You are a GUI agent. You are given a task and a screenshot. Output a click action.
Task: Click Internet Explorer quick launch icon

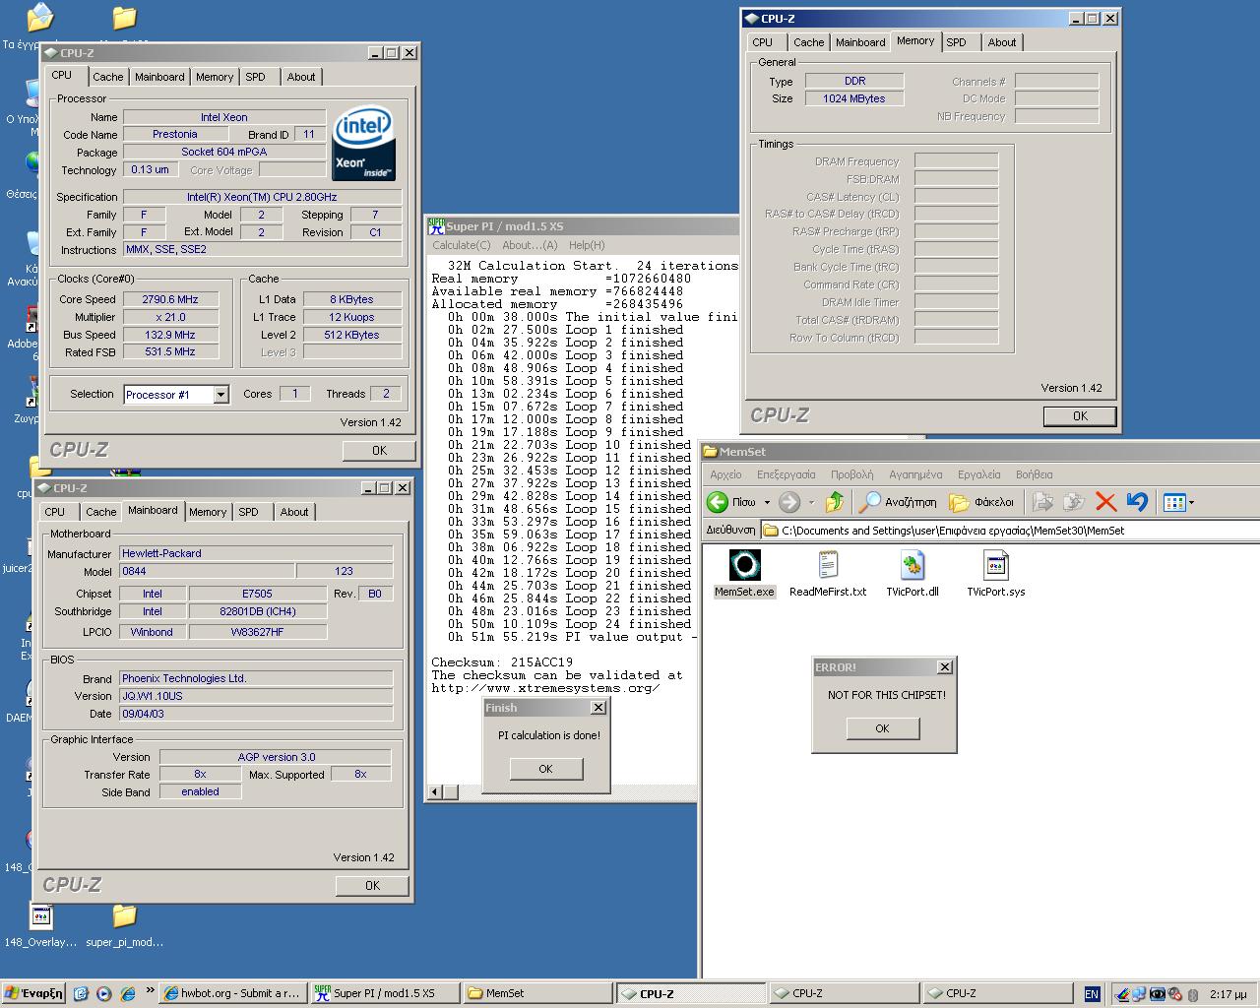coord(127,994)
